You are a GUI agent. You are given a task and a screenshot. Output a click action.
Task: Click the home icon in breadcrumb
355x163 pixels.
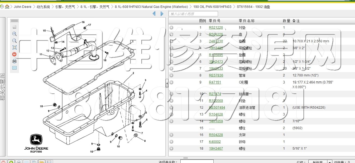[x=7, y=7]
